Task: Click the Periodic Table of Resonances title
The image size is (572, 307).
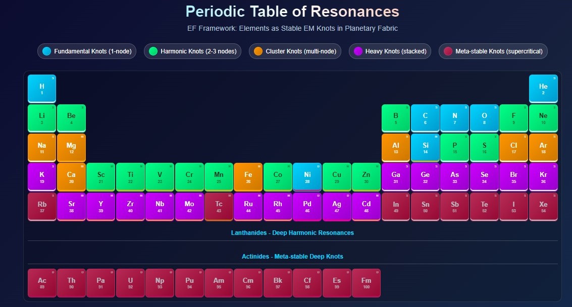Action: [x=292, y=12]
